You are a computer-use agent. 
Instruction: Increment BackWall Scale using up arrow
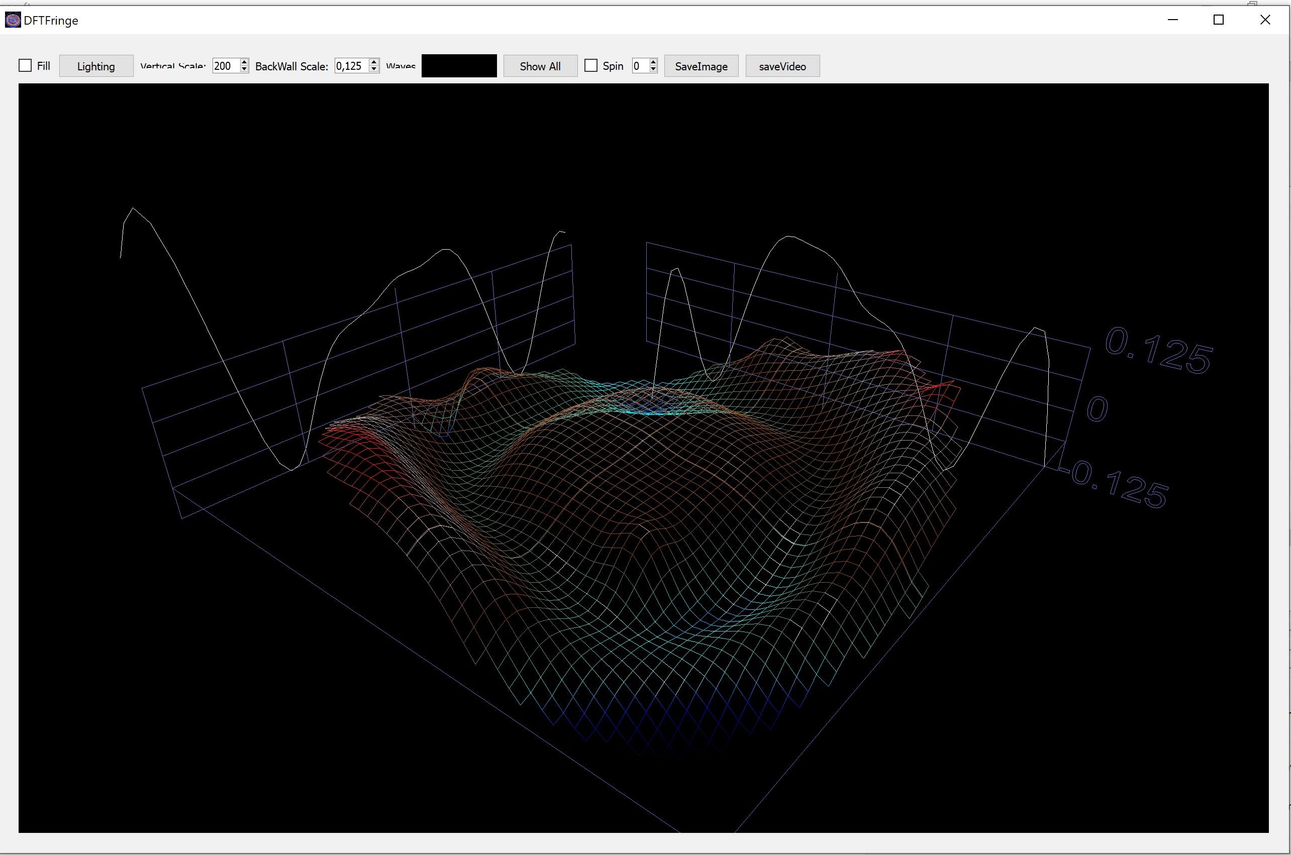[x=374, y=62]
